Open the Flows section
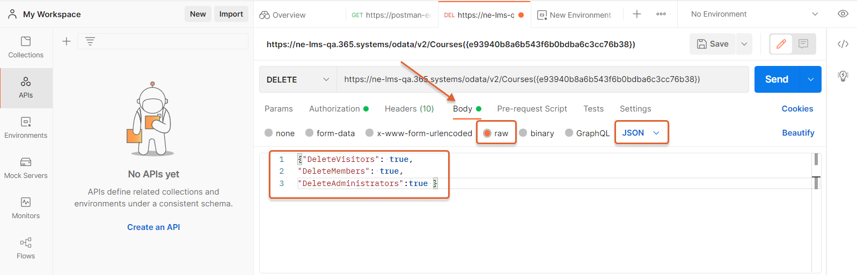Image resolution: width=857 pixels, height=275 pixels. [26, 248]
